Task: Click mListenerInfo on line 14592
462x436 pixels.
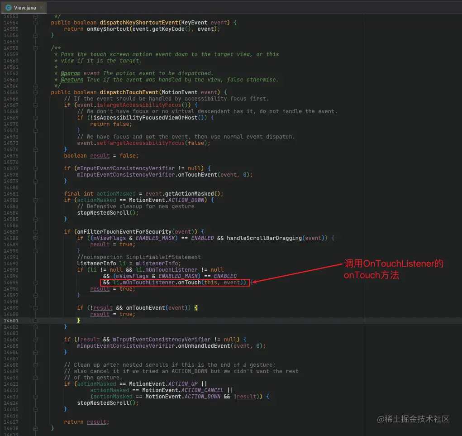Action: click(x=157, y=264)
